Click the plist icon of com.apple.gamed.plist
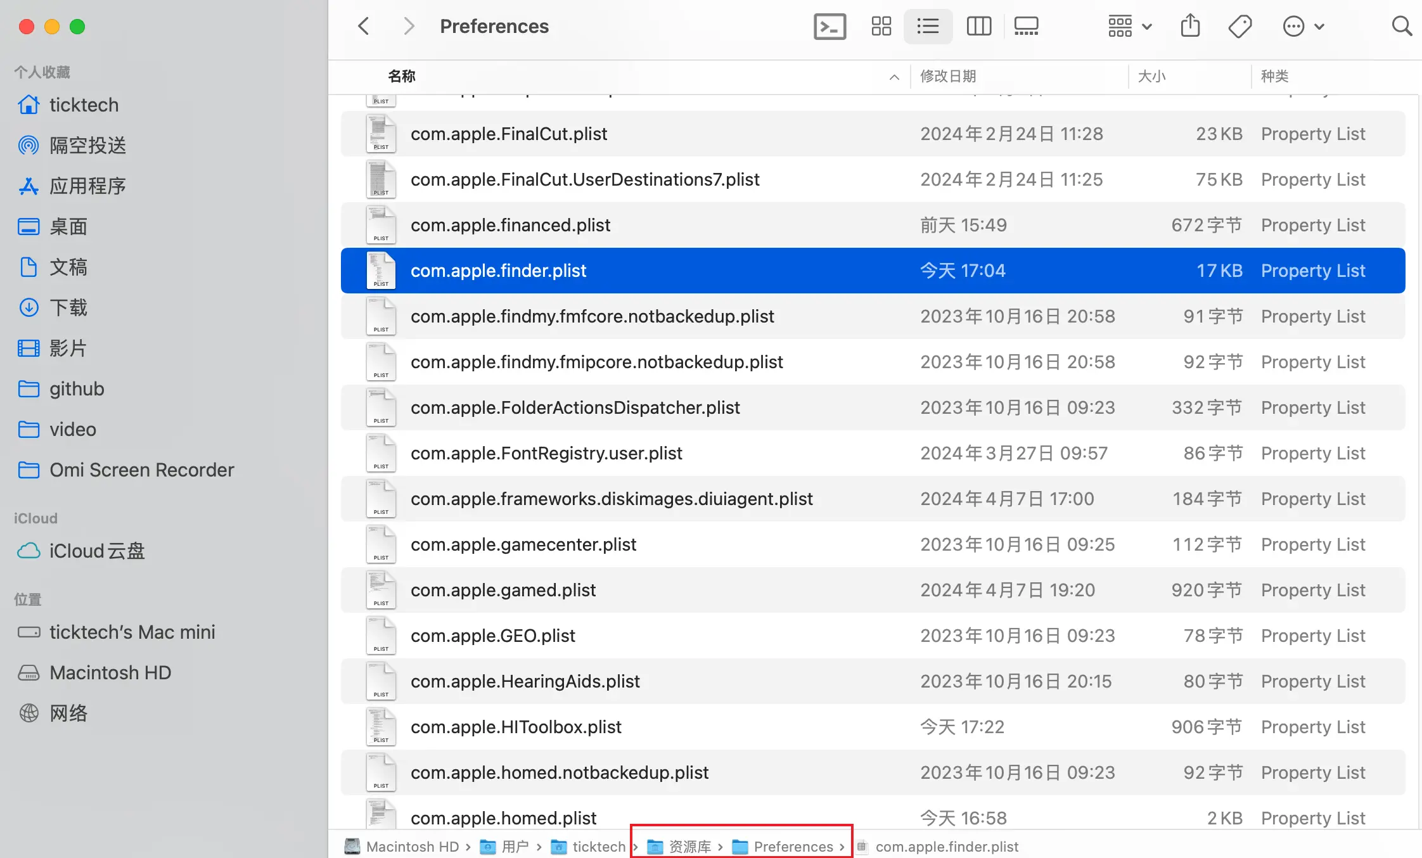 coord(381,590)
